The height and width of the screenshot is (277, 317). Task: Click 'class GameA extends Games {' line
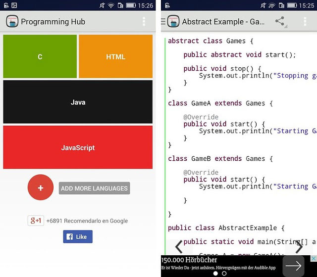pos(220,103)
